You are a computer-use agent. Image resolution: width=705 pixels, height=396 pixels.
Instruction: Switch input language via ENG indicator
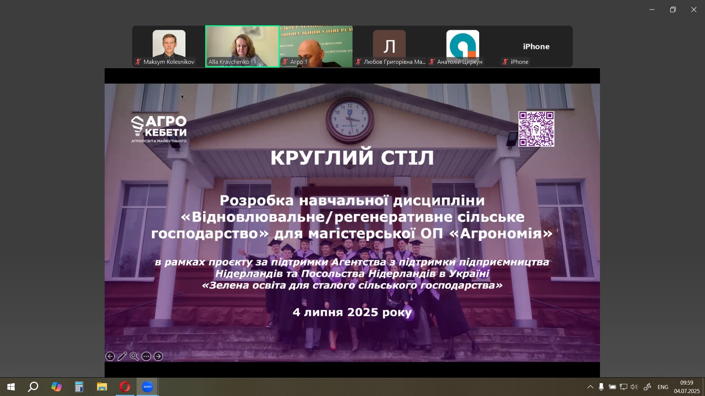click(663, 387)
